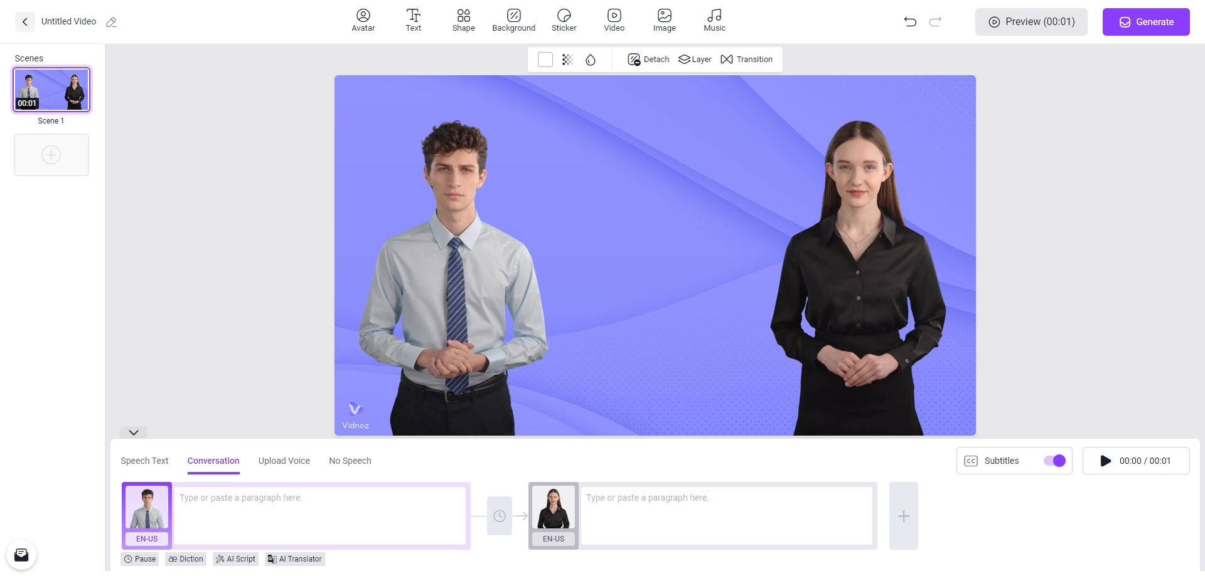Open the Sticker tool
1205x576 pixels.
pyautogui.click(x=564, y=20)
